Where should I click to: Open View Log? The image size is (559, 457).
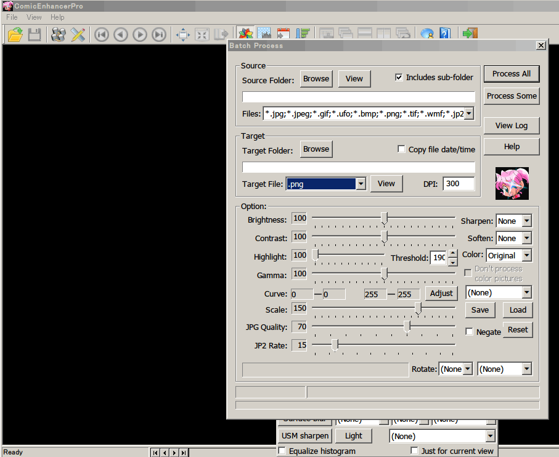point(512,126)
